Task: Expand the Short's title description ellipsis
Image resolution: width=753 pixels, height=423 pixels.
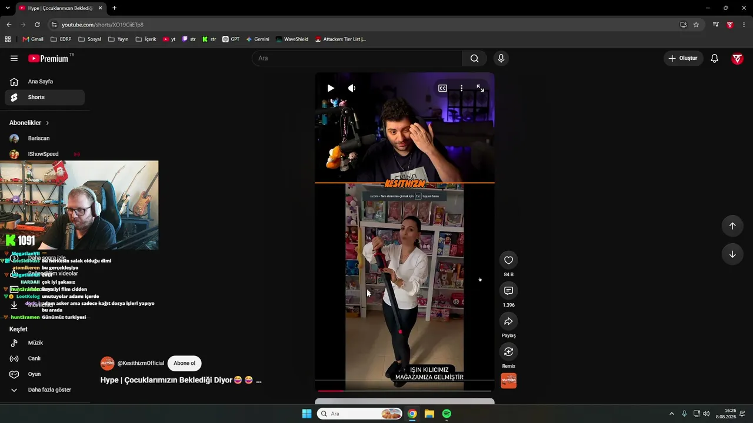Action: click(x=259, y=380)
